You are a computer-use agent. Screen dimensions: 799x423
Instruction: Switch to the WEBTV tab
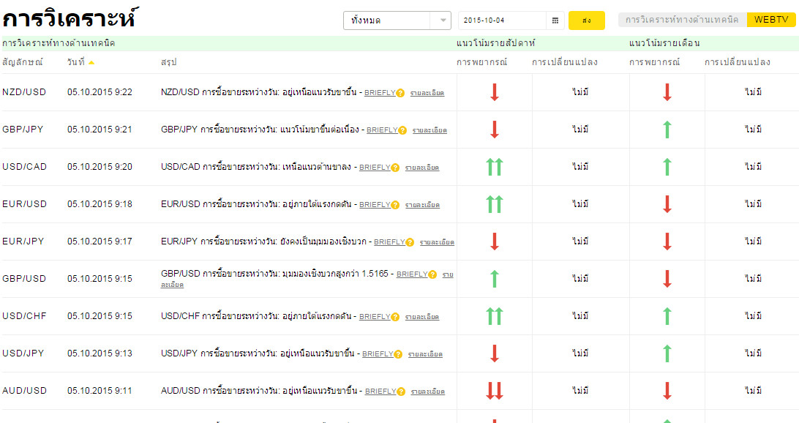coord(772,20)
